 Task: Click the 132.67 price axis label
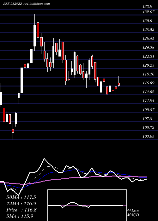(149, 12)
